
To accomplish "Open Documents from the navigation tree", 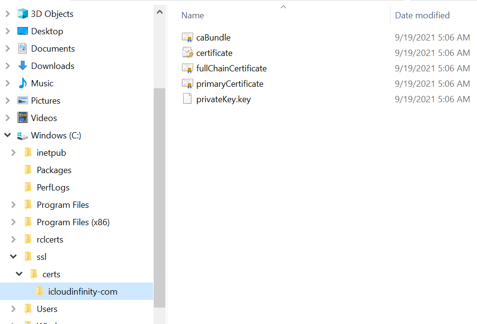I will coord(53,48).
